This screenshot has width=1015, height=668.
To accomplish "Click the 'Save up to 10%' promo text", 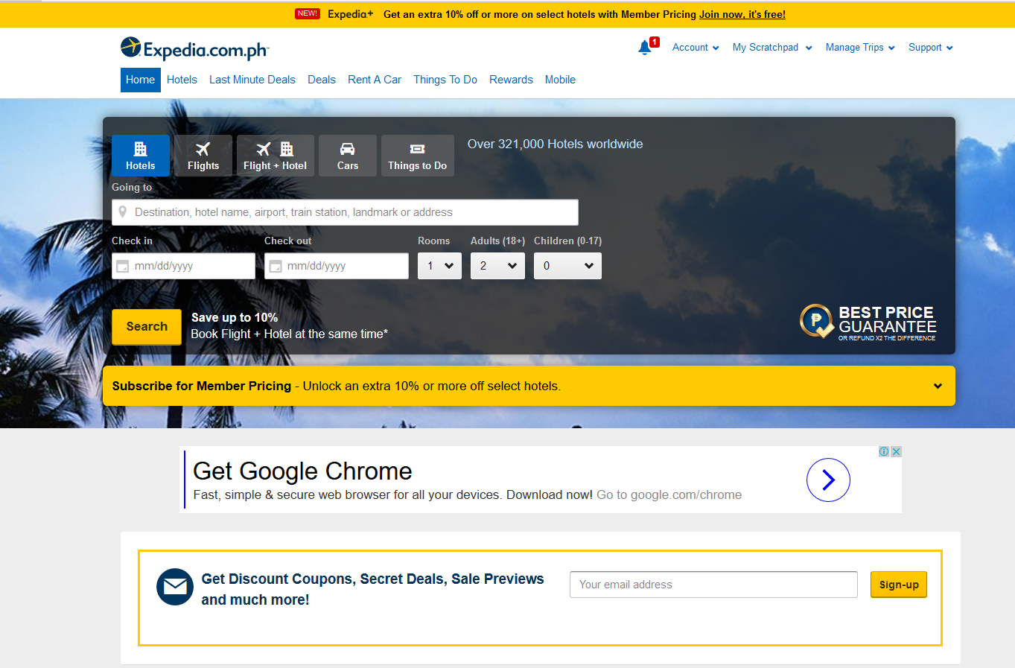I will tap(235, 317).
